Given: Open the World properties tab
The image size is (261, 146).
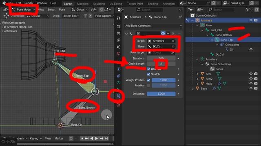Looking at the screenshot, I should 119,54.
